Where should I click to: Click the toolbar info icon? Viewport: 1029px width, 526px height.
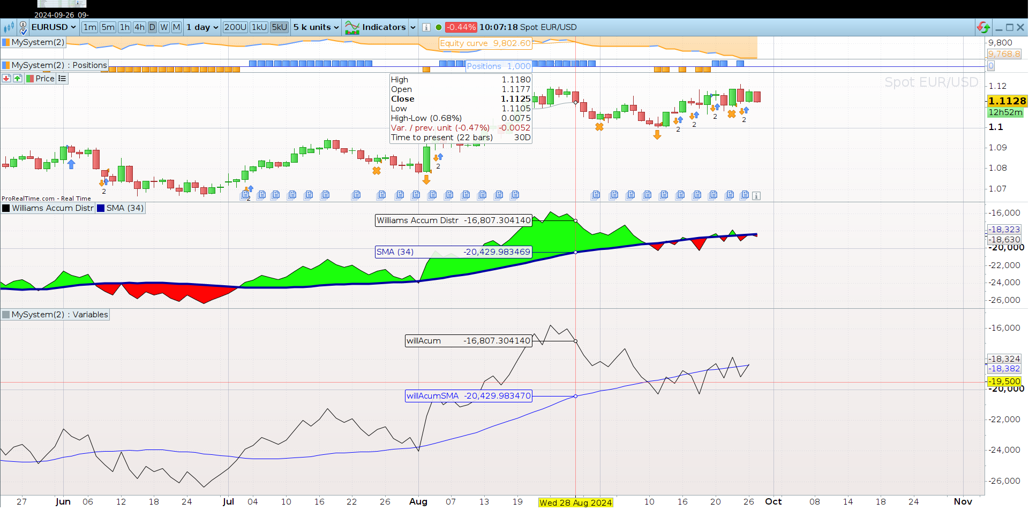(426, 27)
